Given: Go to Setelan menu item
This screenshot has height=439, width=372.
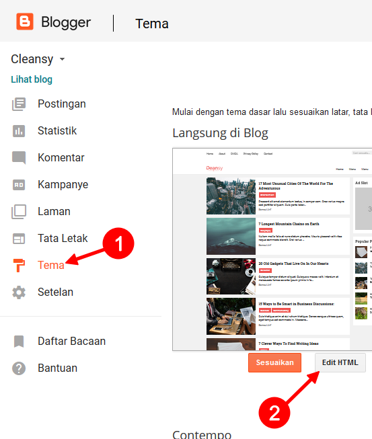Looking at the screenshot, I should point(55,292).
